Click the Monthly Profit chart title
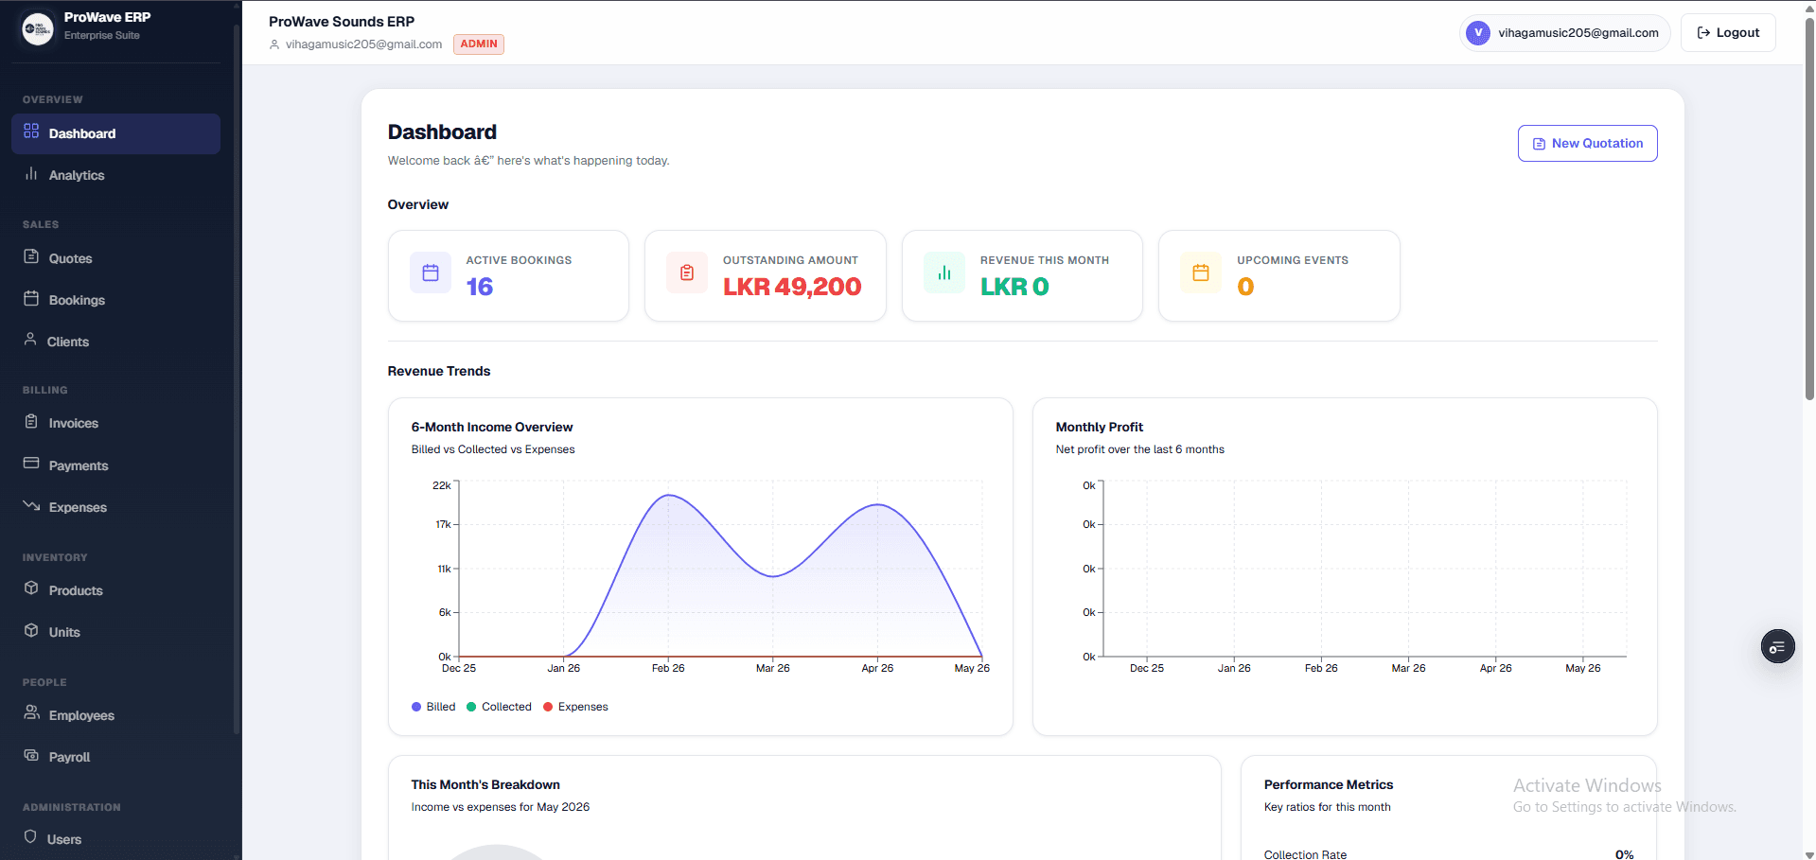The image size is (1816, 860). click(1100, 428)
